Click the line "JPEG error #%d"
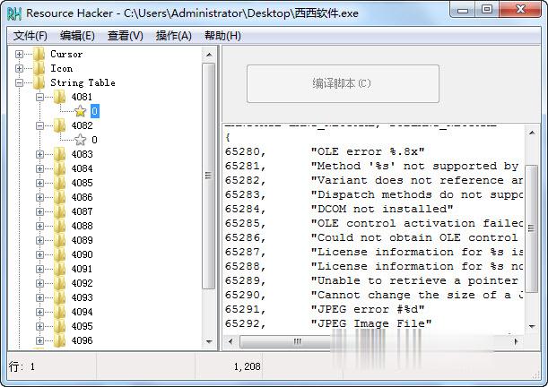The height and width of the screenshot is (387, 548). tap(368, 309)
